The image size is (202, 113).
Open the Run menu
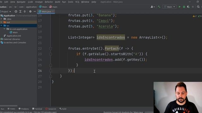[x=64, y=2]
